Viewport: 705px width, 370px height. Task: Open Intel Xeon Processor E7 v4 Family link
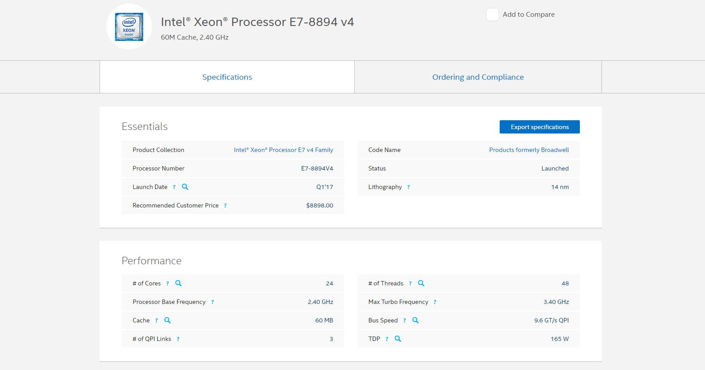click(283, 150)
